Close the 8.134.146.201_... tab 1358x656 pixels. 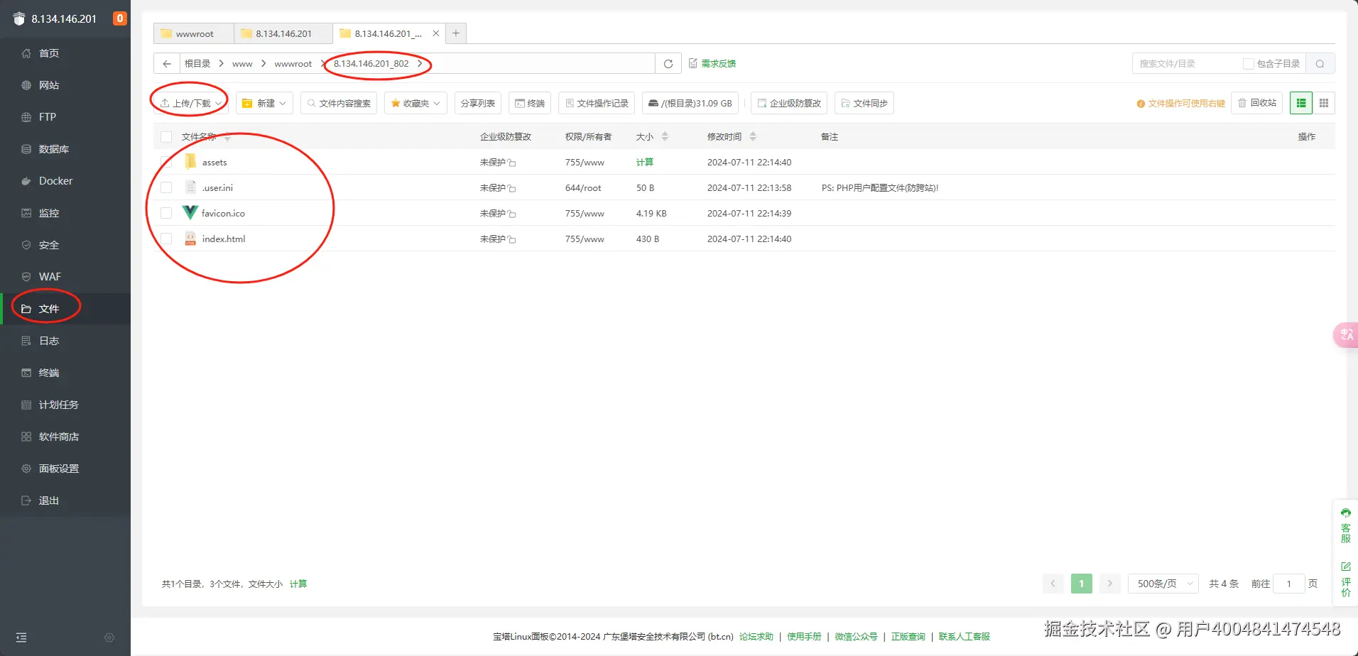436,33
